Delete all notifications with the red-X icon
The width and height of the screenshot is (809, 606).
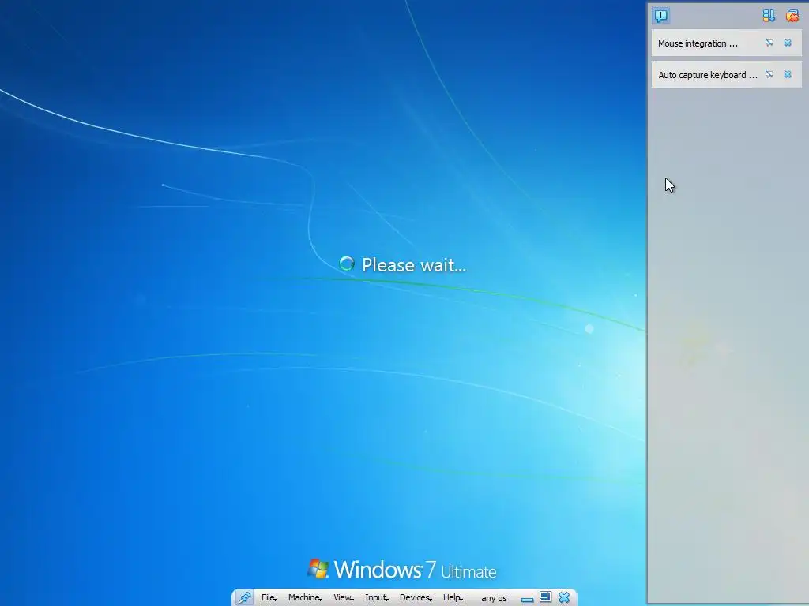[x=792, y=16]
